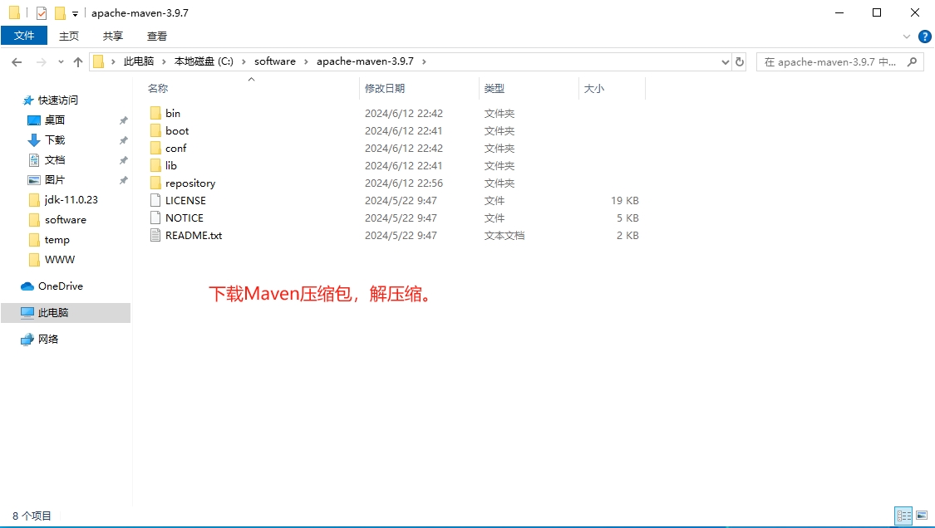Screen dimensions: 935x528
Task: Select the LICENSE file icon
Action: pos(155,200)
